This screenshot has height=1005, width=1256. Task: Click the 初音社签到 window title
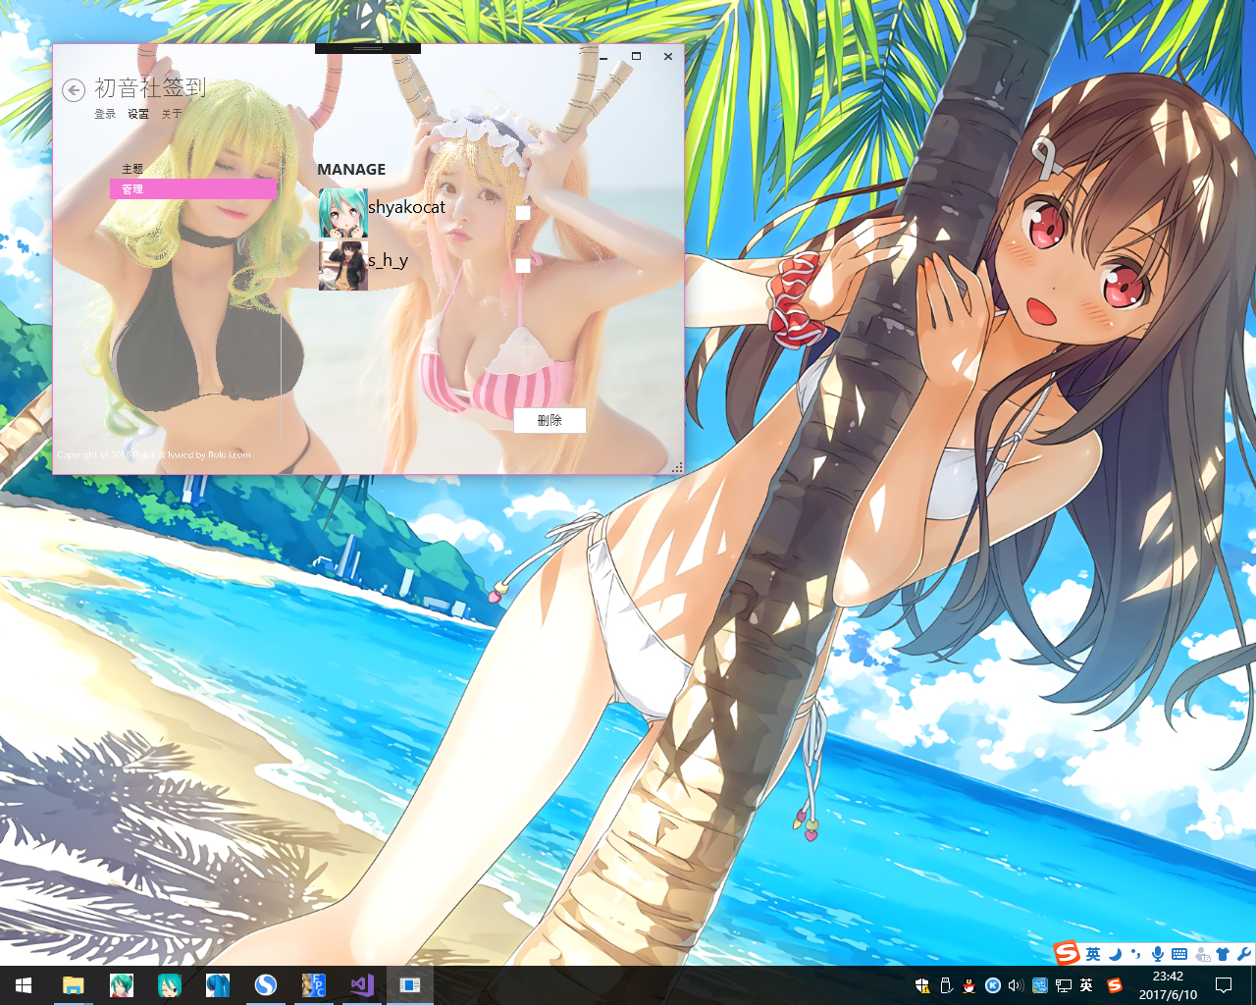click(x=150, y=88)
